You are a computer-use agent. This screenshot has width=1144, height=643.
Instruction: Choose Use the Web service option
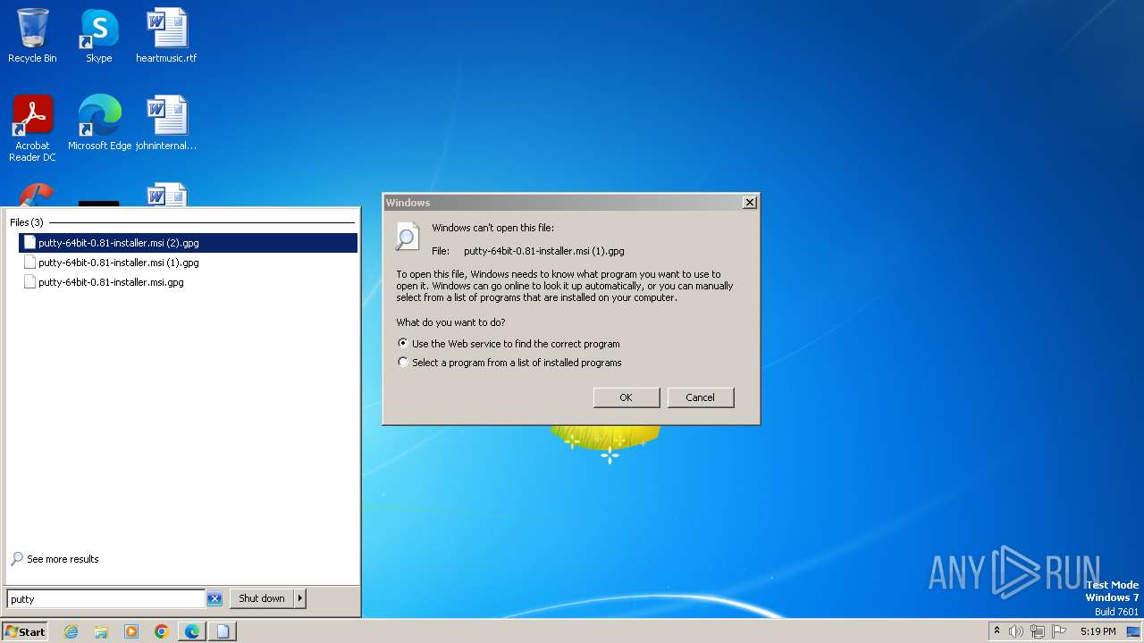coord(509,344)
